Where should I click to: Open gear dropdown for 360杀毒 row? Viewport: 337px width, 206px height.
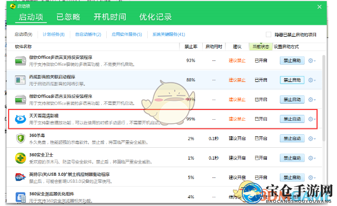click(312, 139)
